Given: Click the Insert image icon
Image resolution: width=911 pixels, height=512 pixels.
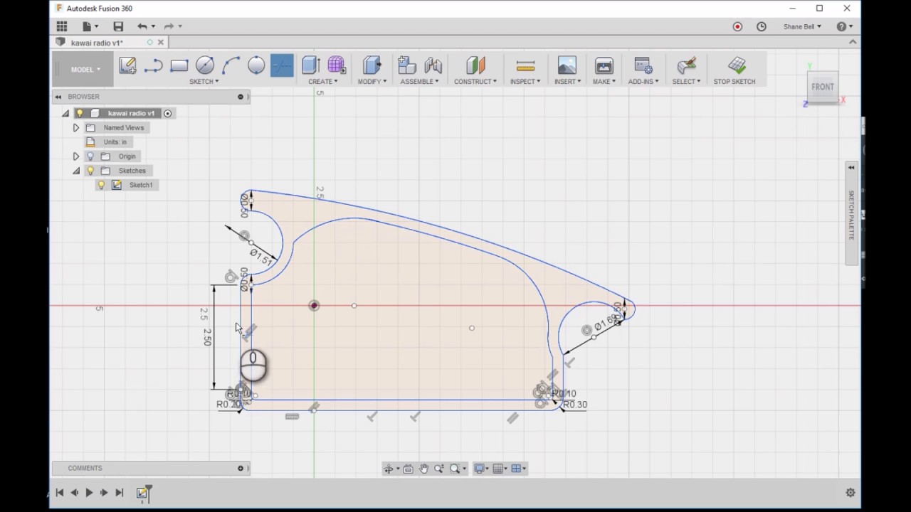Looking at the screenshot, I should coord(567,65).
